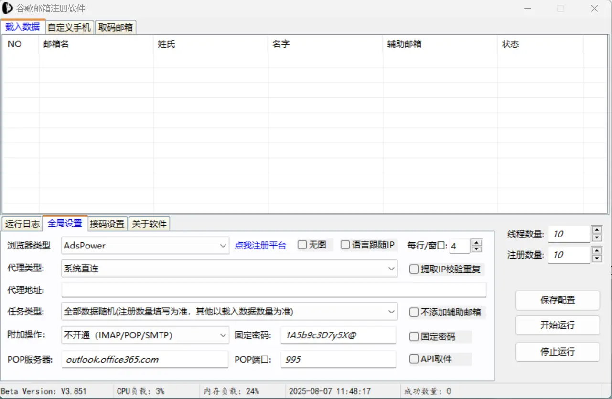Click the 每行/窗口 value field
This screenshot has width=612, height=399.
click(459, 246)
